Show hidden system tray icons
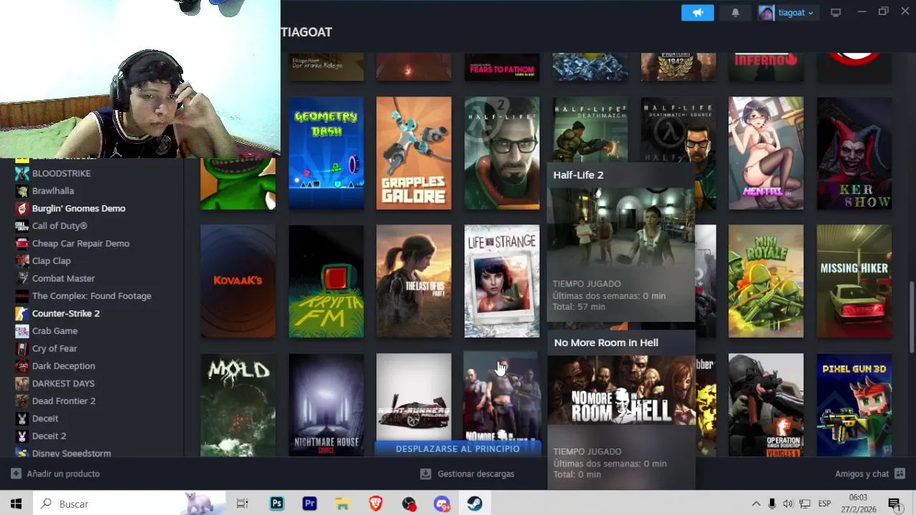Viewport: 916px width, 515px height. click(x=756, y=504)
